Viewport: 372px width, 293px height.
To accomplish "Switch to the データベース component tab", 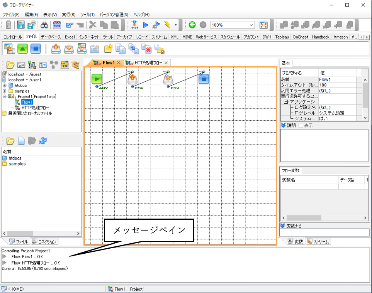I will [51, 37].
